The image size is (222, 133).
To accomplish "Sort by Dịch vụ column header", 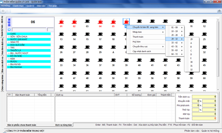I will (x=85, y=95).
